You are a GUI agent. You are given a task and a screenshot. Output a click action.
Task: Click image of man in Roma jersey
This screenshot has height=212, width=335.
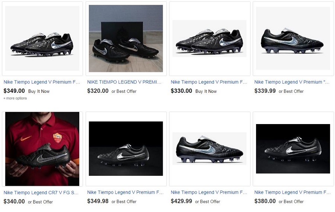pos(42,149)
